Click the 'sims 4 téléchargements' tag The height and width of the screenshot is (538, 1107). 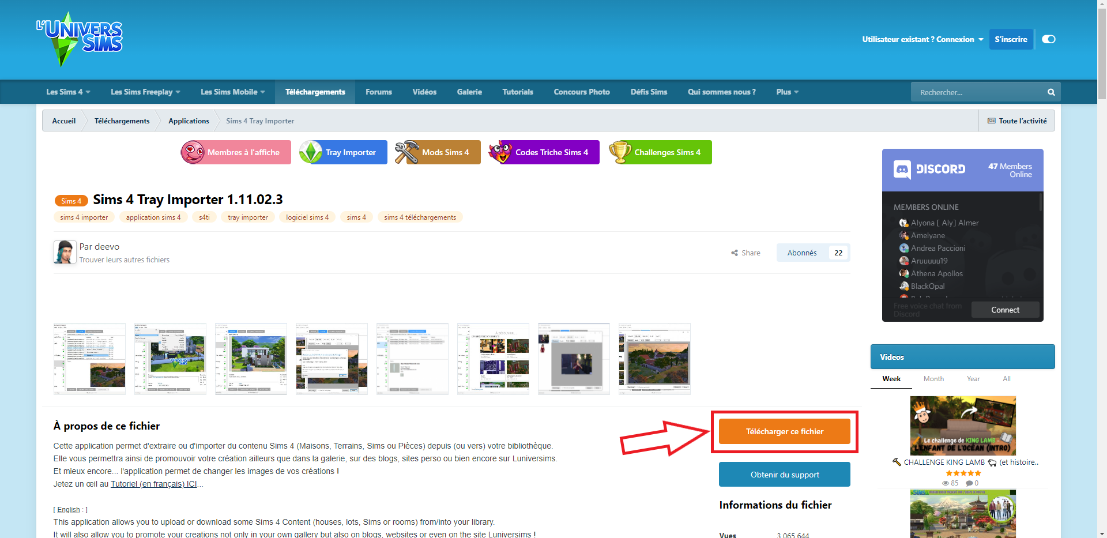420,217
